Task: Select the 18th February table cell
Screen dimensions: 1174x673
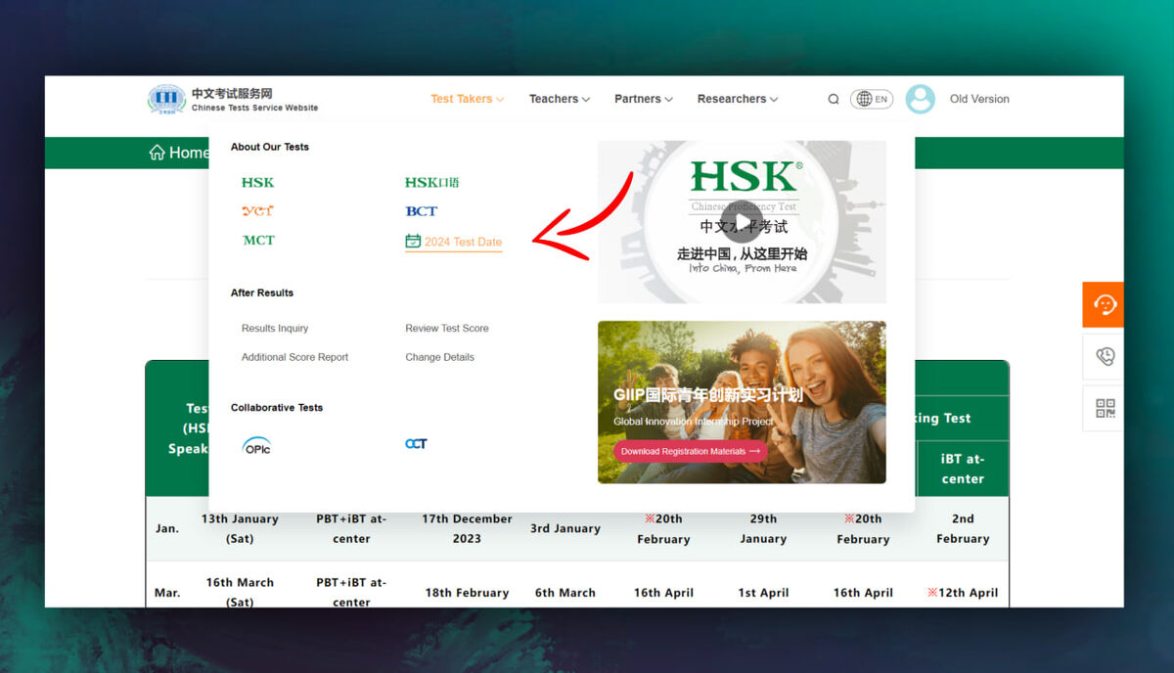Action: point(467,593)
